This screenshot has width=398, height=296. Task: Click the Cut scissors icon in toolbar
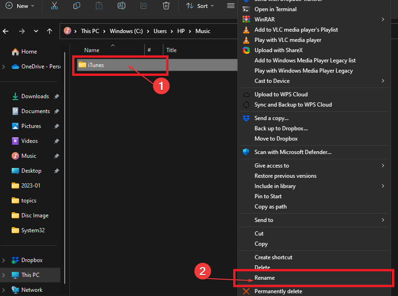pyautogui.click(x=54, y=6)
